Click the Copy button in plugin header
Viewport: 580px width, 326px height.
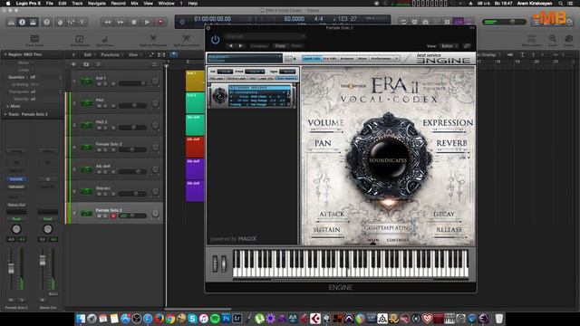(280, 46)
